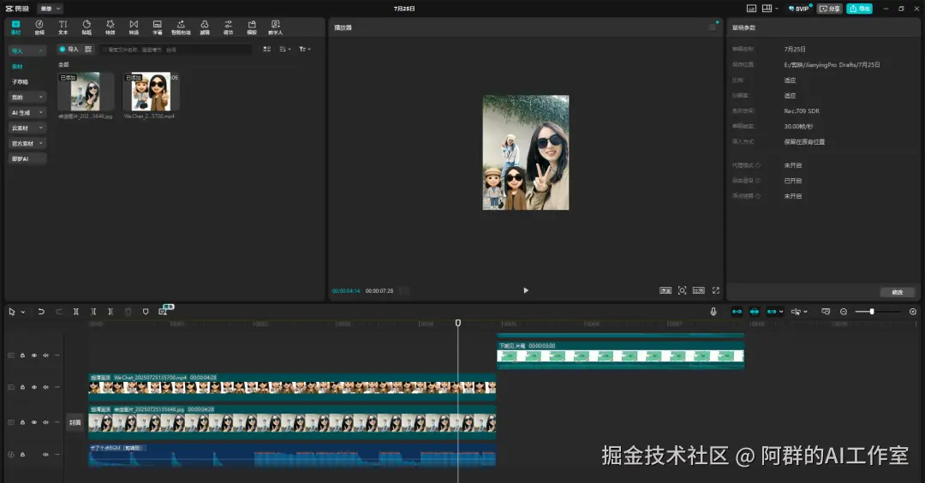Open the 即梦AI sidebar entry
The width and height of the screenshot is (925, 483).
pyautogui.click(x=27, y=158)
